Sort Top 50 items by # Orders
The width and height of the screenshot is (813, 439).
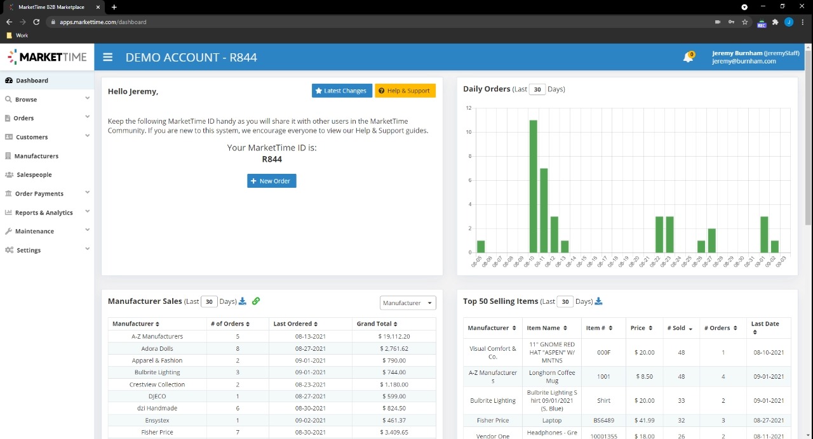(722, 328)
